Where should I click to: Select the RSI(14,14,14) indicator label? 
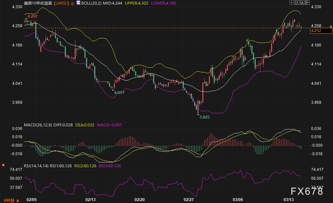pyautogui.click(x=36, y=166)
